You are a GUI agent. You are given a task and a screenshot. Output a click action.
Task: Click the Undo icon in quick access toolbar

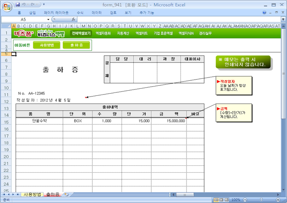coord(25,4)
